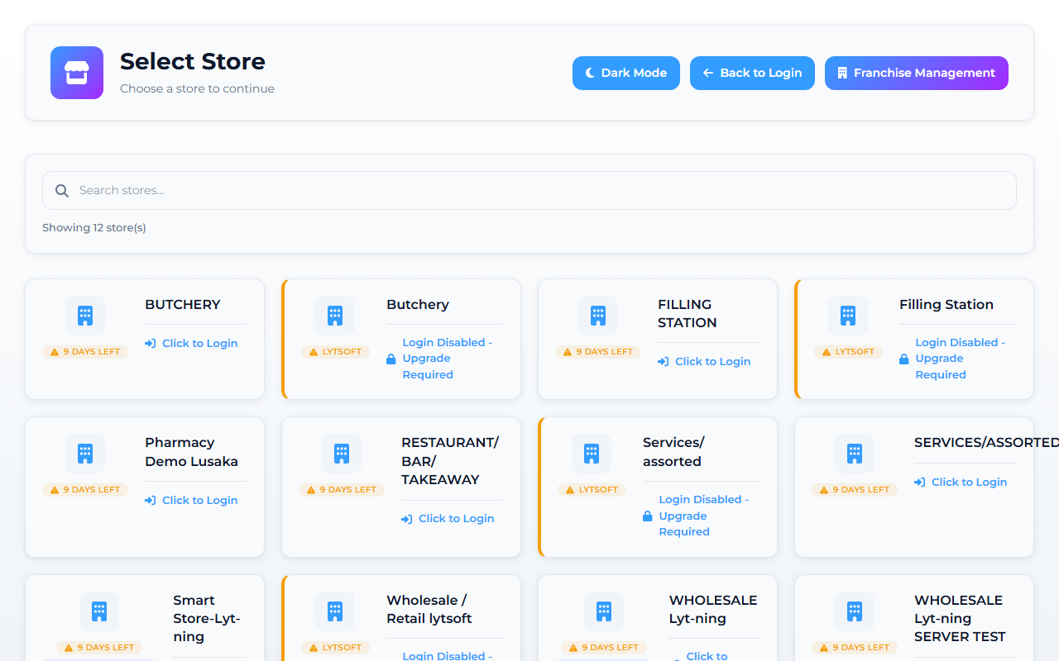The width and height of the screenshot is (1059, 661).
Task: Click the purple store logo icon
Action: pyautogui.click(x=77, y=73)
